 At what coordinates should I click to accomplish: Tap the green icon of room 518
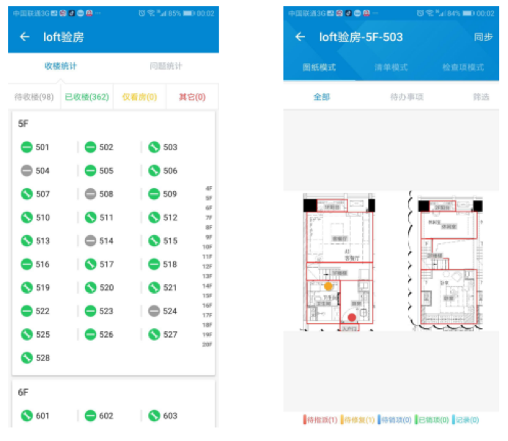[x=154, y=264]
